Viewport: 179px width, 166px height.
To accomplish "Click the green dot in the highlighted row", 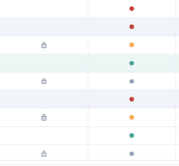I will [x=132, y=63].
